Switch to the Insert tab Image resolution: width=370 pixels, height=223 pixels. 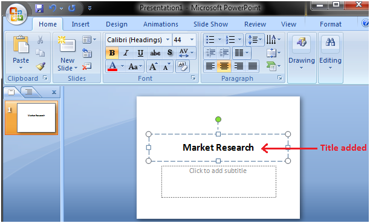click(x=80, y=24)
